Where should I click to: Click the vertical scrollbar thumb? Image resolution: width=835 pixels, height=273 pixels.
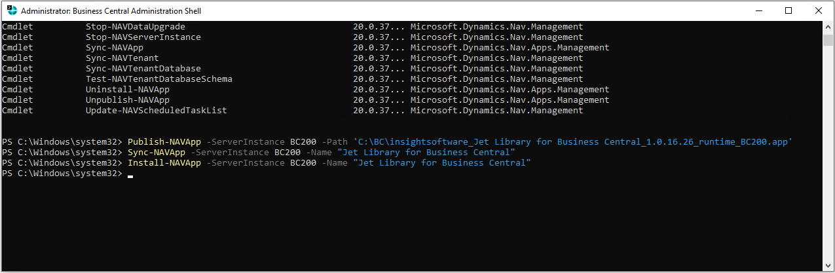828,39
